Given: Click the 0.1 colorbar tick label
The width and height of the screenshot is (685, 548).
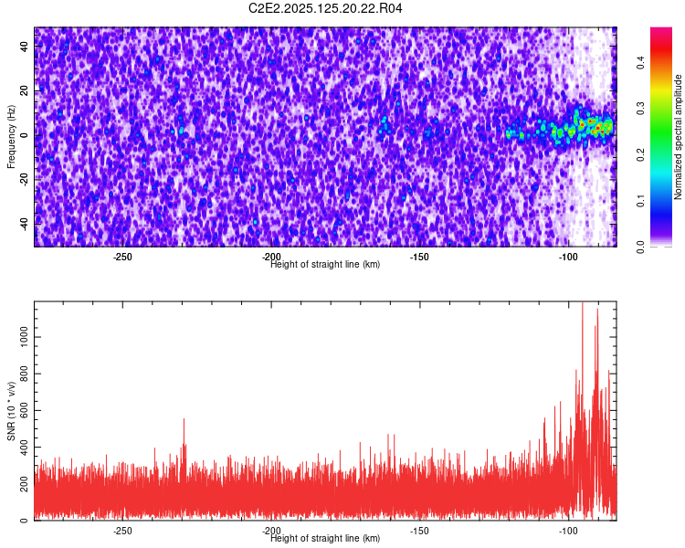Looking at the screenshot, I should pyautogui.click(x=640, y=201).
